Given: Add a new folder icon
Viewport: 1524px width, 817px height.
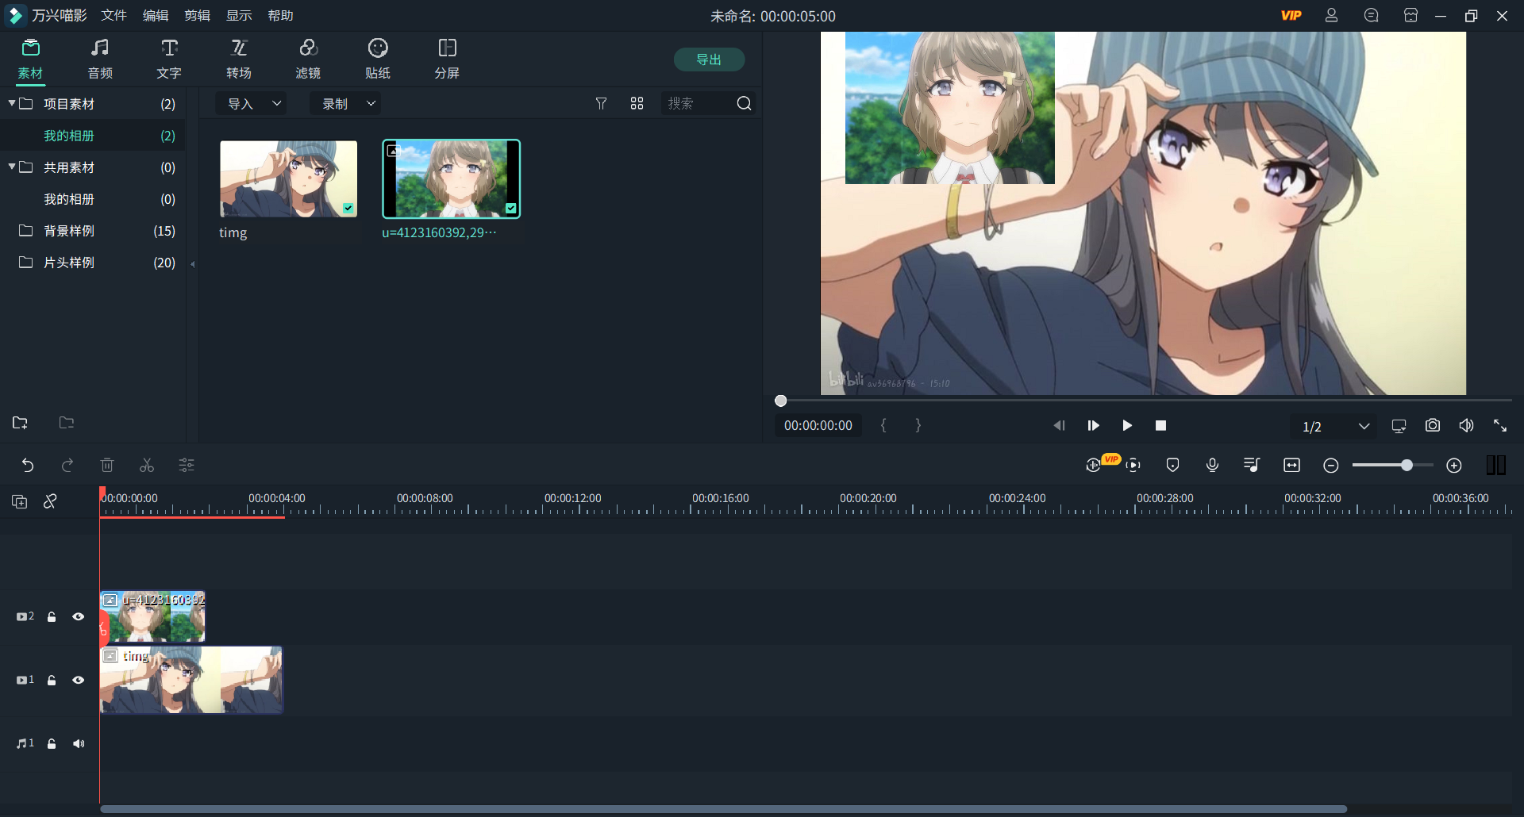Looking at the screenshot, I should point(20,423).
